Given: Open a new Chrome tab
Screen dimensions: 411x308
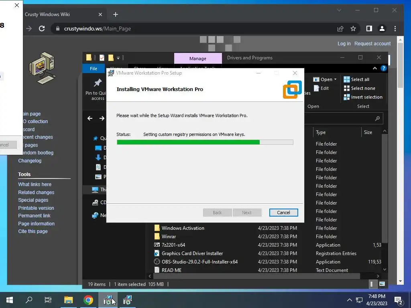Looking at the screenshot, I should 115,14.
